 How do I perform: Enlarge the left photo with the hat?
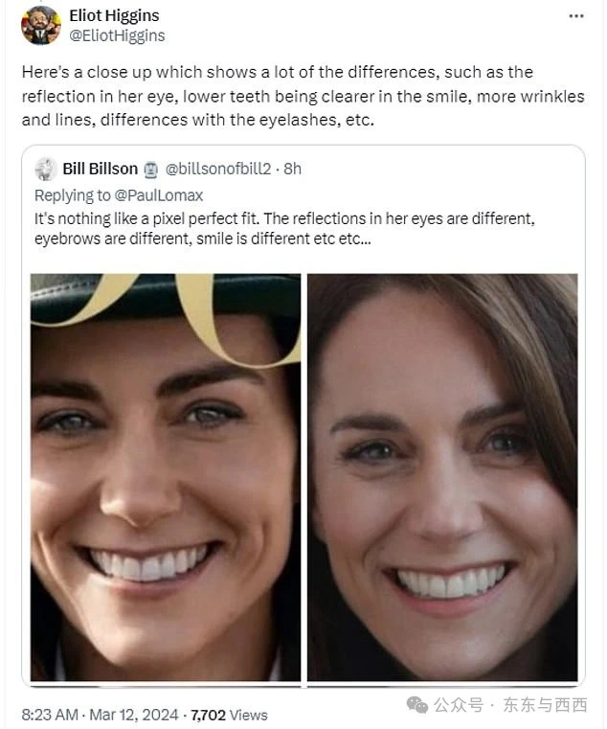[166, 477]
